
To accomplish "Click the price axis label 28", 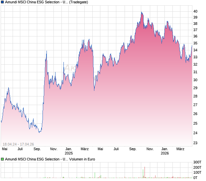I will tap(195, 96).
